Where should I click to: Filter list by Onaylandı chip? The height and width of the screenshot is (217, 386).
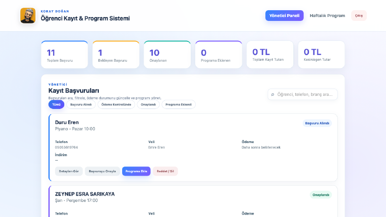click(148, 105)
